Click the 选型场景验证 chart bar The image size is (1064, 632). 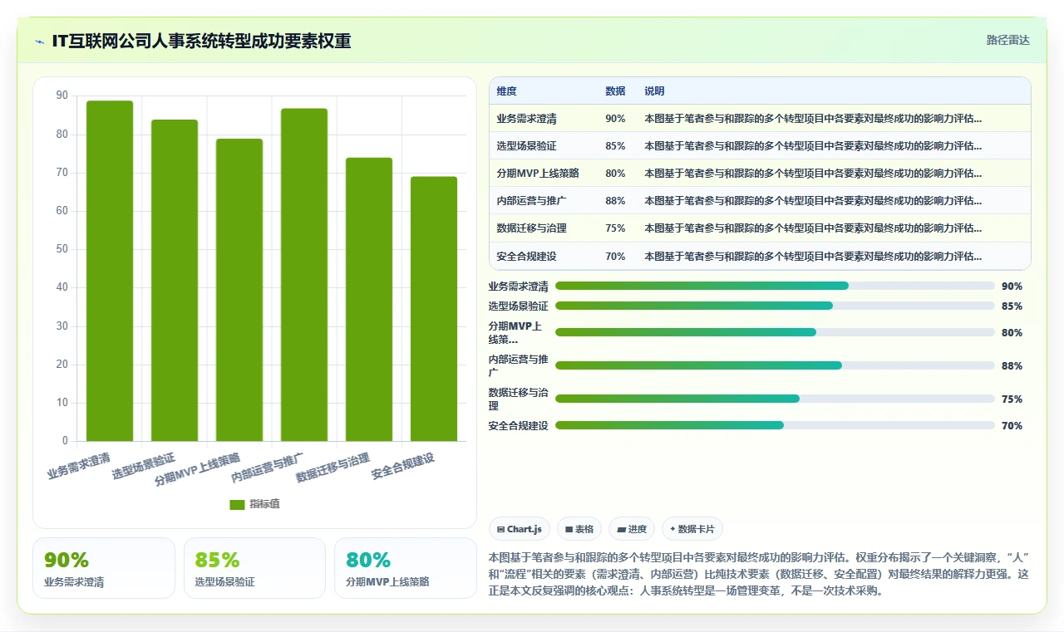(175, 281)
